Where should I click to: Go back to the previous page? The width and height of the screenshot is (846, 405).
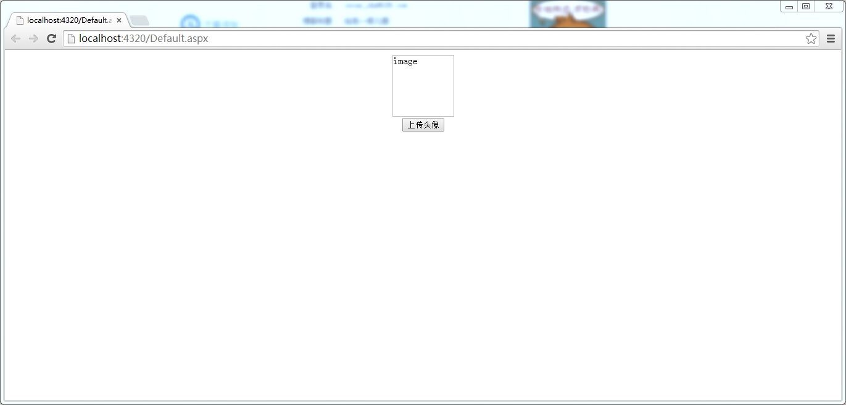tap(16, 38)
